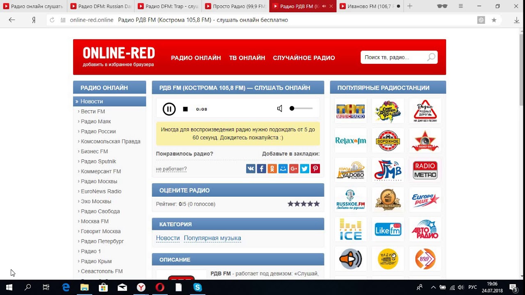The height and width of the screenshot is (295, 525).
Task: Open the browser downloads arrow
Action: coord(517,20)
